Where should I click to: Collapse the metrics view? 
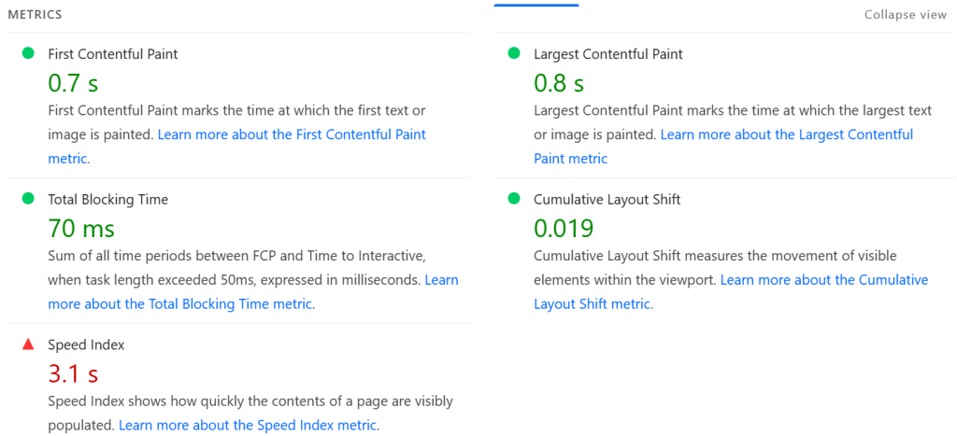click(905, 15)
